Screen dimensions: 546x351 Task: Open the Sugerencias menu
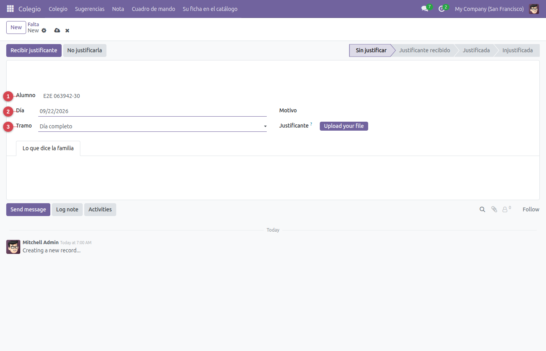pos(90,9)
